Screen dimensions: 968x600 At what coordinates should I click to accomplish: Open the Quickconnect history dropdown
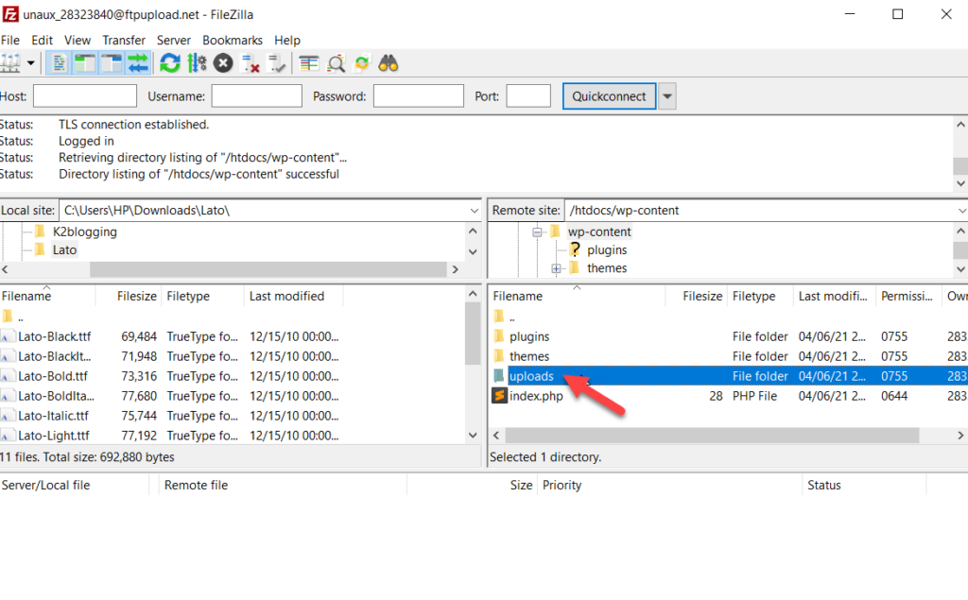click(666, 96)
